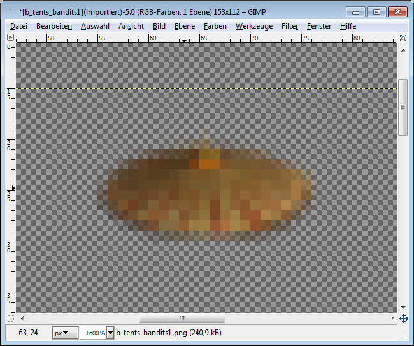Click the horizontal scrollbar right arrow
The width and height of the screenshot is (414, 346).
[392, 318]
